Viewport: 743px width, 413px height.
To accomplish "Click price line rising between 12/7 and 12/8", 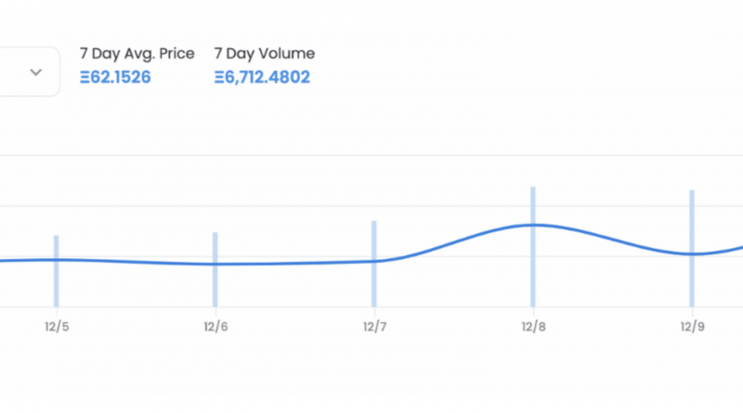I will coord(455,240).
